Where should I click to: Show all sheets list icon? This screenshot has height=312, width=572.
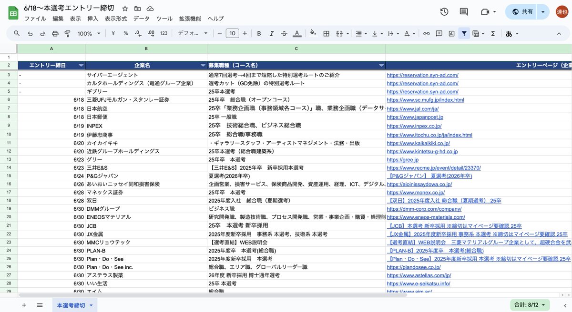coord(40,305)
